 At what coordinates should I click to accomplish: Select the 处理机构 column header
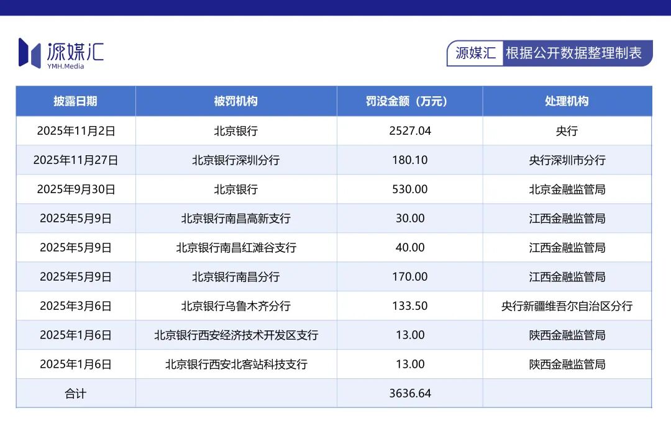(x=566, y=101)
